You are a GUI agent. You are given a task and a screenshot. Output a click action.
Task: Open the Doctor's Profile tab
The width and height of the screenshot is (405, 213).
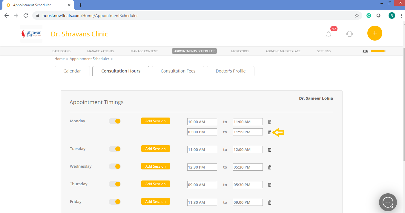(230, 71)
